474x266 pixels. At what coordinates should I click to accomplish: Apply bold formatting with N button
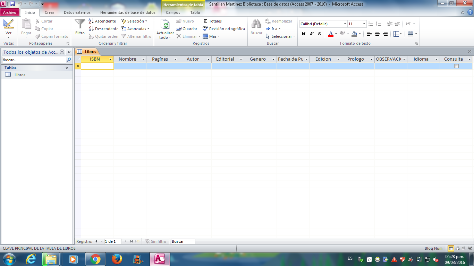304,34
